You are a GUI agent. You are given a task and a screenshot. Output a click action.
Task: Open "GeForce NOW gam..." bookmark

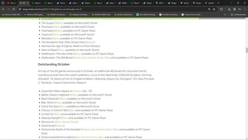(x=34, y=15)
